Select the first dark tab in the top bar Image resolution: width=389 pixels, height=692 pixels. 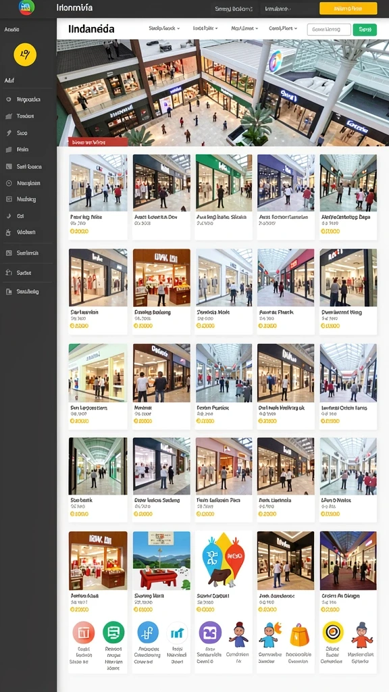click(233, 9)
